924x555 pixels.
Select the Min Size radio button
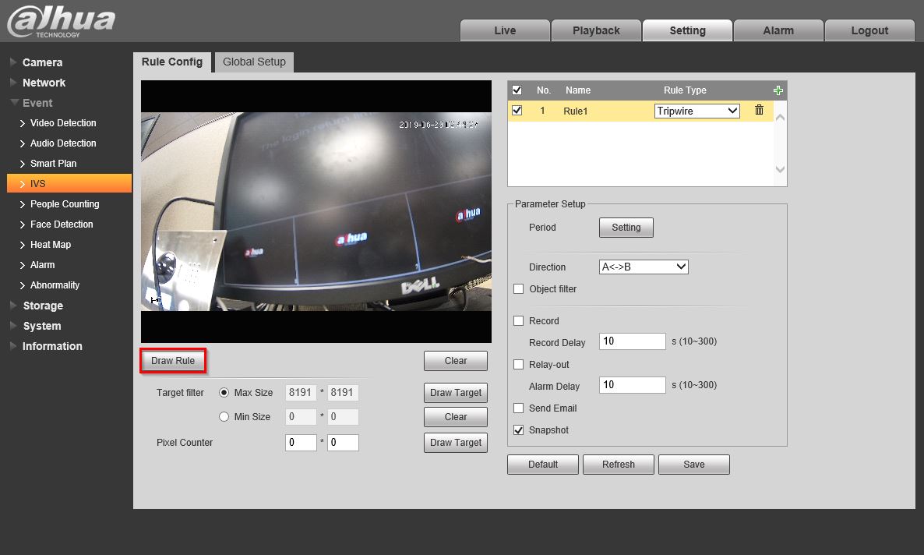224,417
